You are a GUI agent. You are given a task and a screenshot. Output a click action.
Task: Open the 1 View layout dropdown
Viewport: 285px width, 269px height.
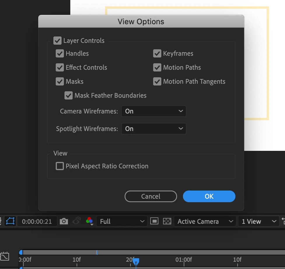pos(259,221)
